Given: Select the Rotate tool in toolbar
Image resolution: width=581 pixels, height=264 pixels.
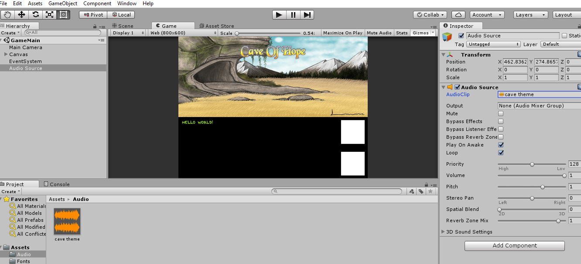Looking at the screenshot, I should point(35,14).
